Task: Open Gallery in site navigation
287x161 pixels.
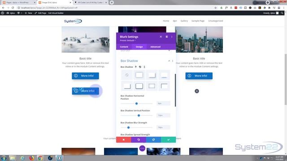Action: click(184, 21)
